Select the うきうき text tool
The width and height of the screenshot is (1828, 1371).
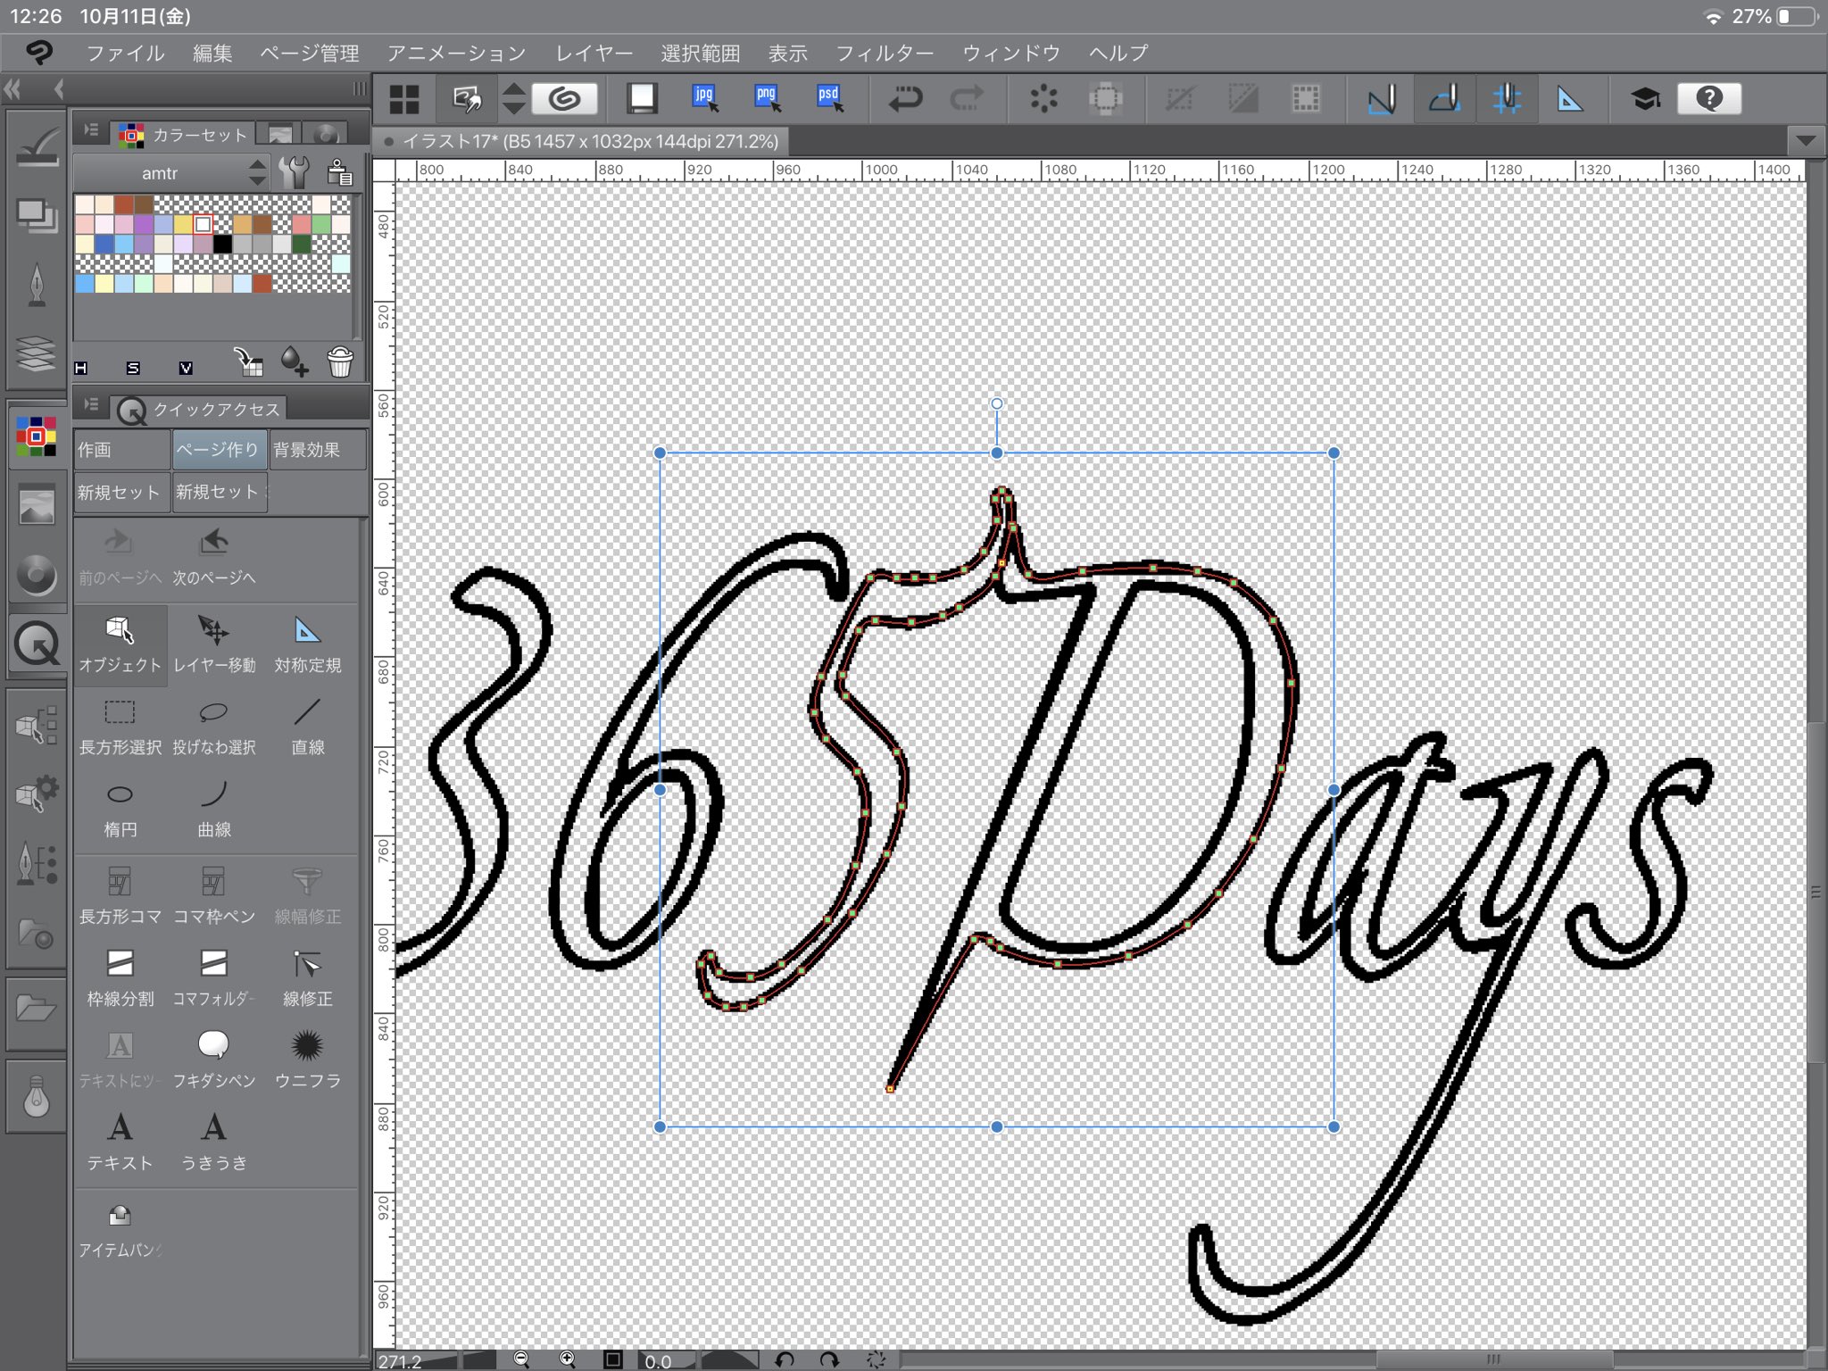(x=214, y=1142)
